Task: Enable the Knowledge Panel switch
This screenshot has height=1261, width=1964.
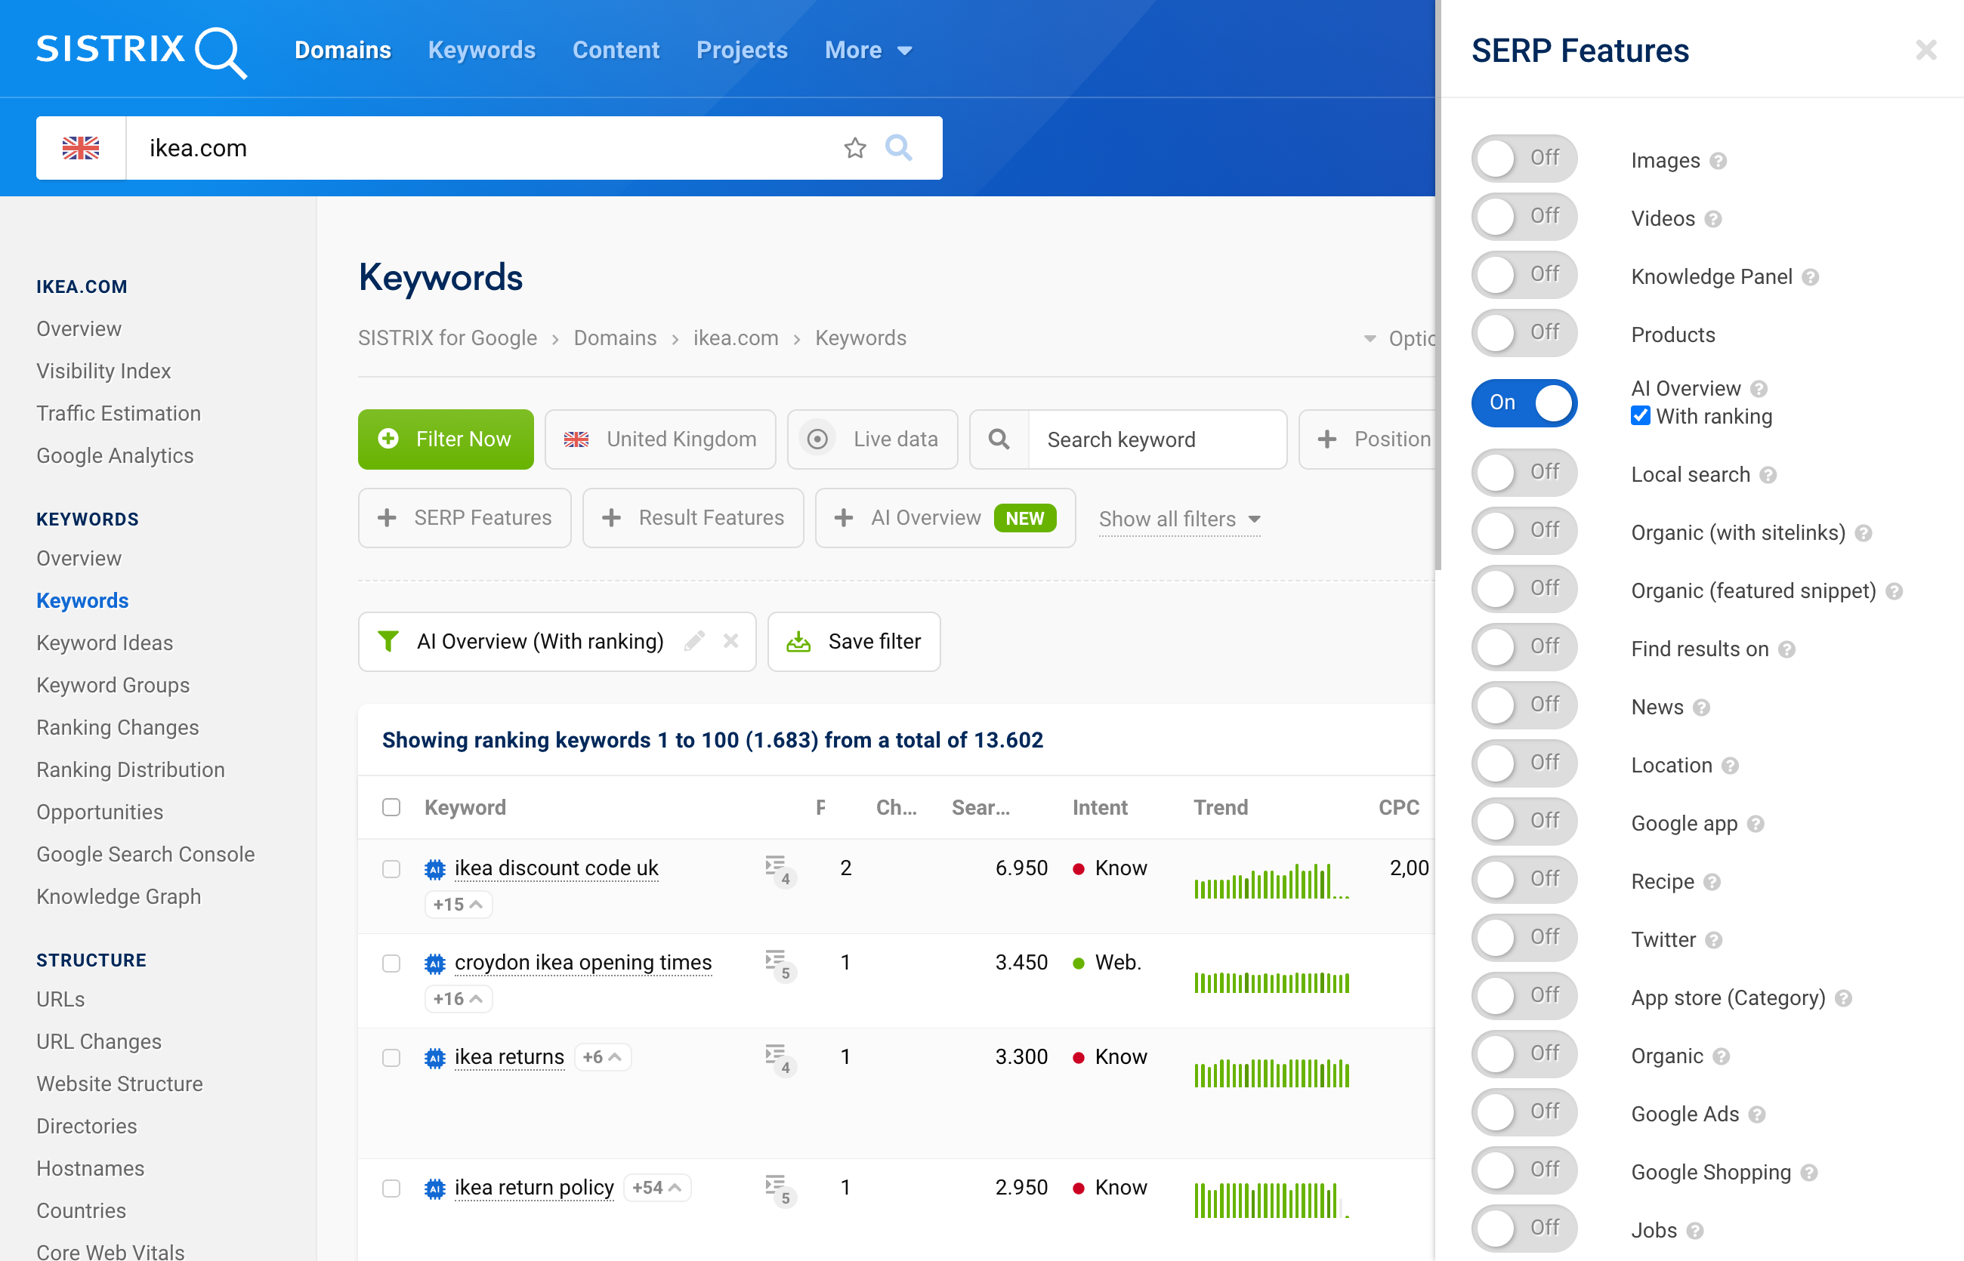Action: tap(1524, 275)
